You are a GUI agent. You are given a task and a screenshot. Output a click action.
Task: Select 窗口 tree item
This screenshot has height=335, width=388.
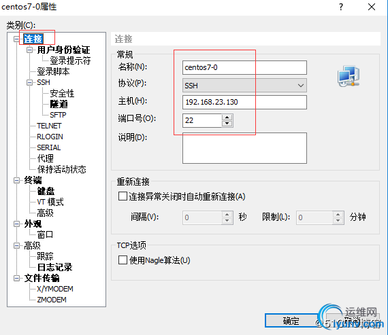tap(45, 234)
